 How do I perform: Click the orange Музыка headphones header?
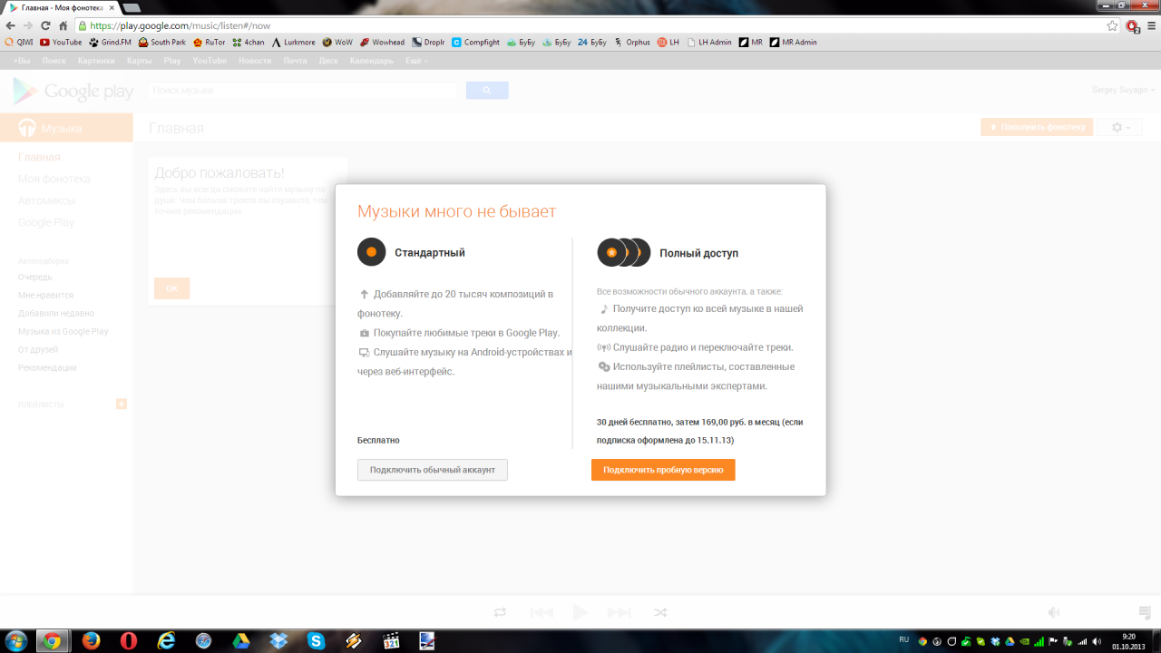tap(66, 128)
